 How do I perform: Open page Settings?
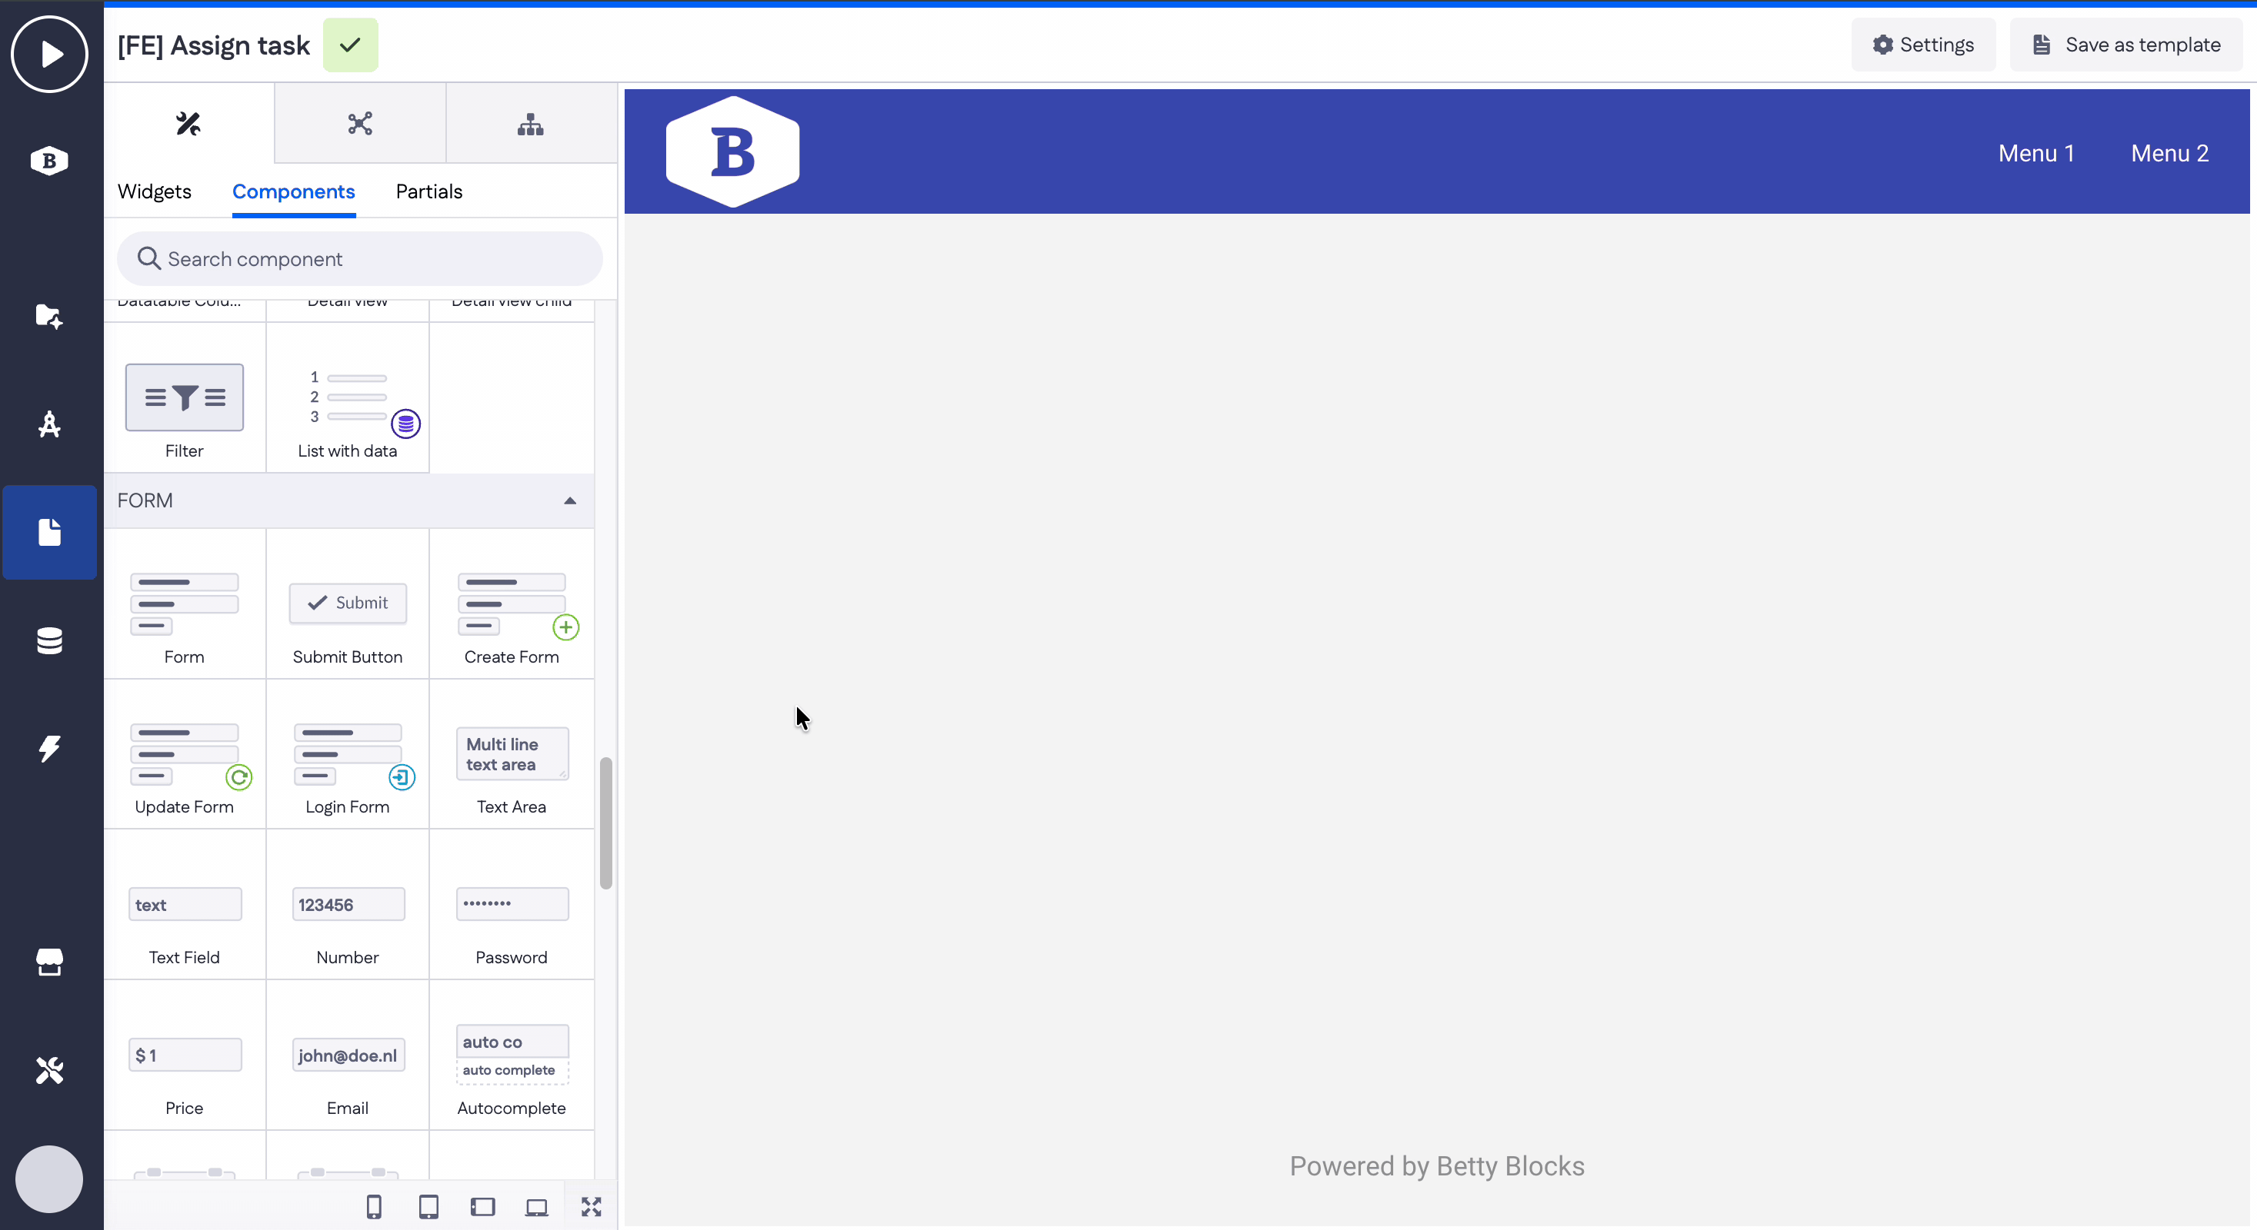1923,45
